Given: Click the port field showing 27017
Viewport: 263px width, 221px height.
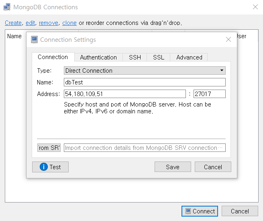Looking at the screenshot, I should (x=210, y=94).
